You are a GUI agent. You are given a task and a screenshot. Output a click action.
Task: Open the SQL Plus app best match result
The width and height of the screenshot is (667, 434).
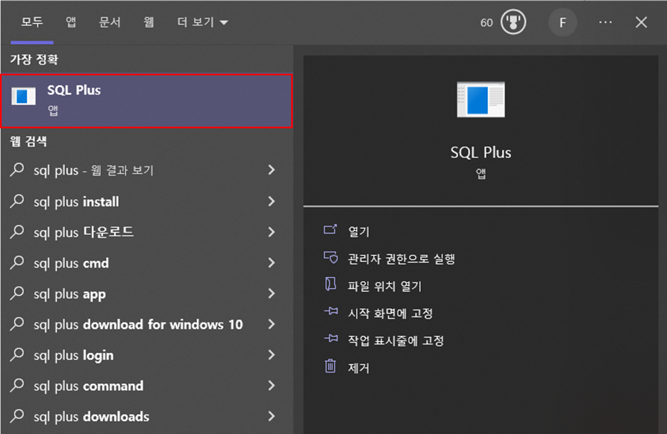tap(146, 101)
